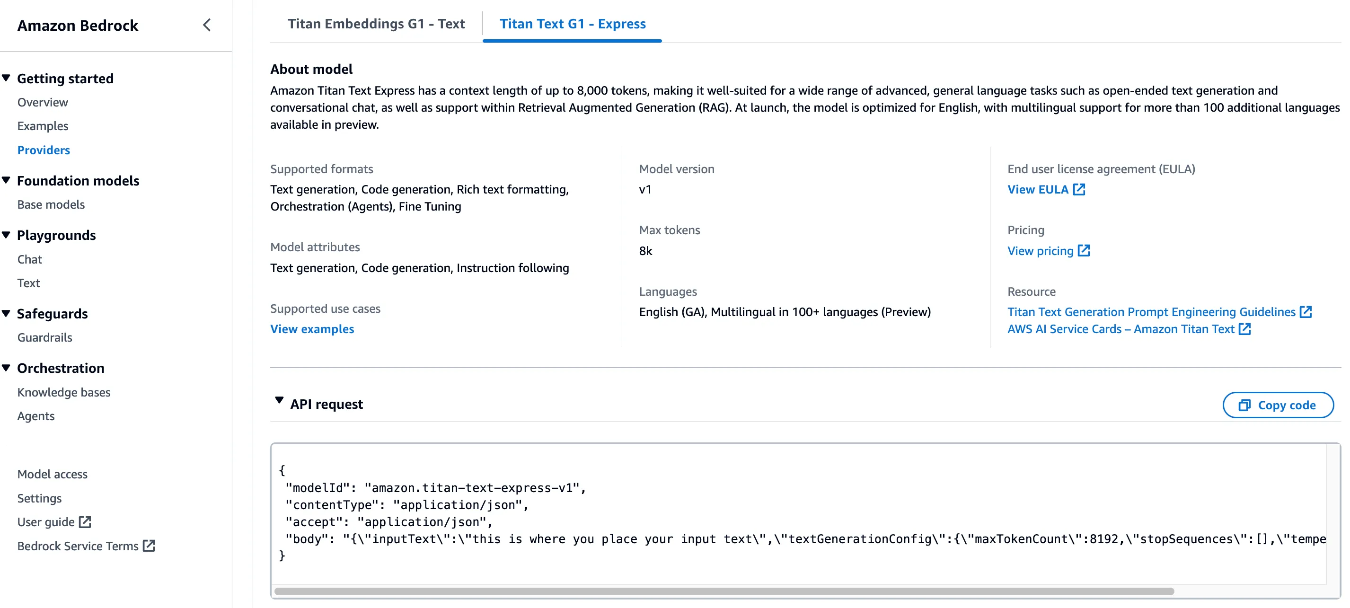Collapse the Orchestration section

(6, 368)
